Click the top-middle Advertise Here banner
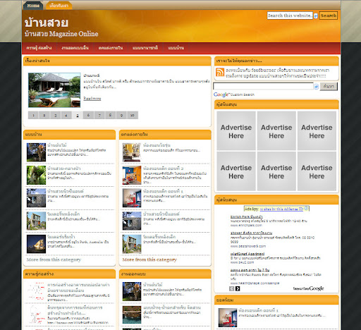 (276, 131)
